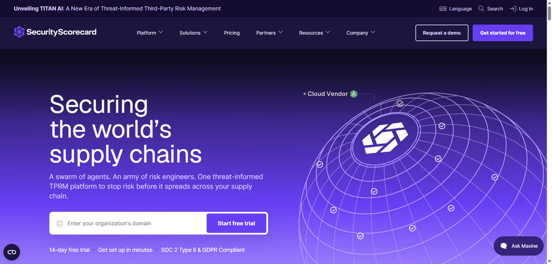Click the green A grade badge beside Cloud Vendor
This screenshot has width=552, height=264.
[354, 94]
